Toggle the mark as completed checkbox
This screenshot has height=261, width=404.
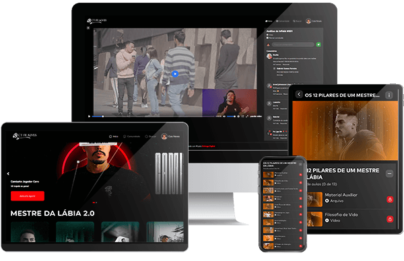click(267, 38)
